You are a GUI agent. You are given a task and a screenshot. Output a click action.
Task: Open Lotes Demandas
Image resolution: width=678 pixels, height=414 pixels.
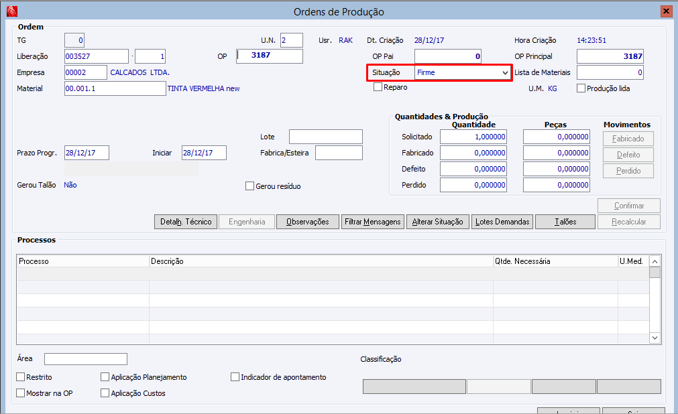502,222
